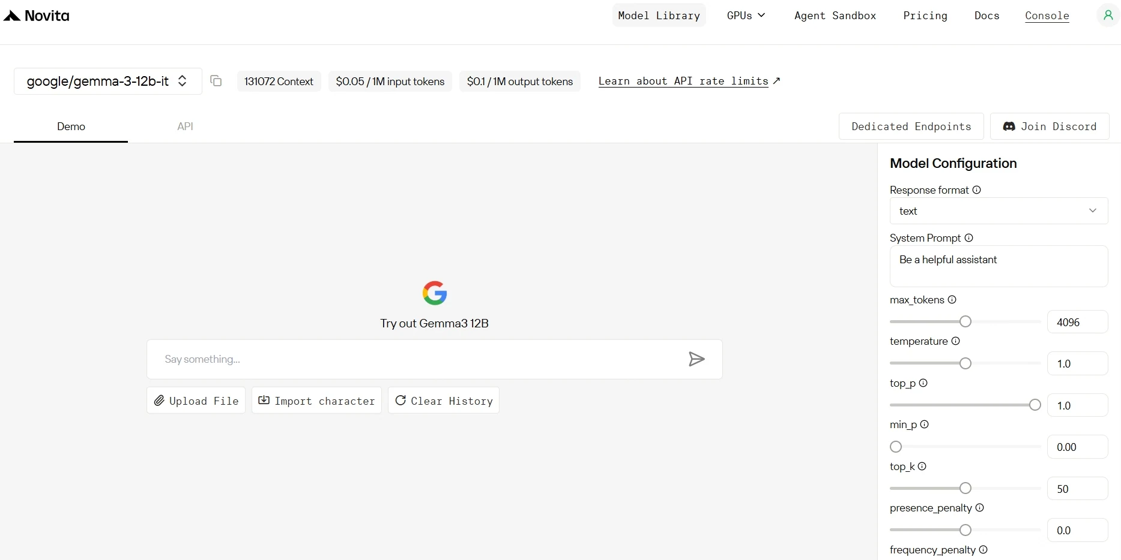The width and height of the screenshot is (1121, 560).
Task: Click the Import character button
Action: 316,401
